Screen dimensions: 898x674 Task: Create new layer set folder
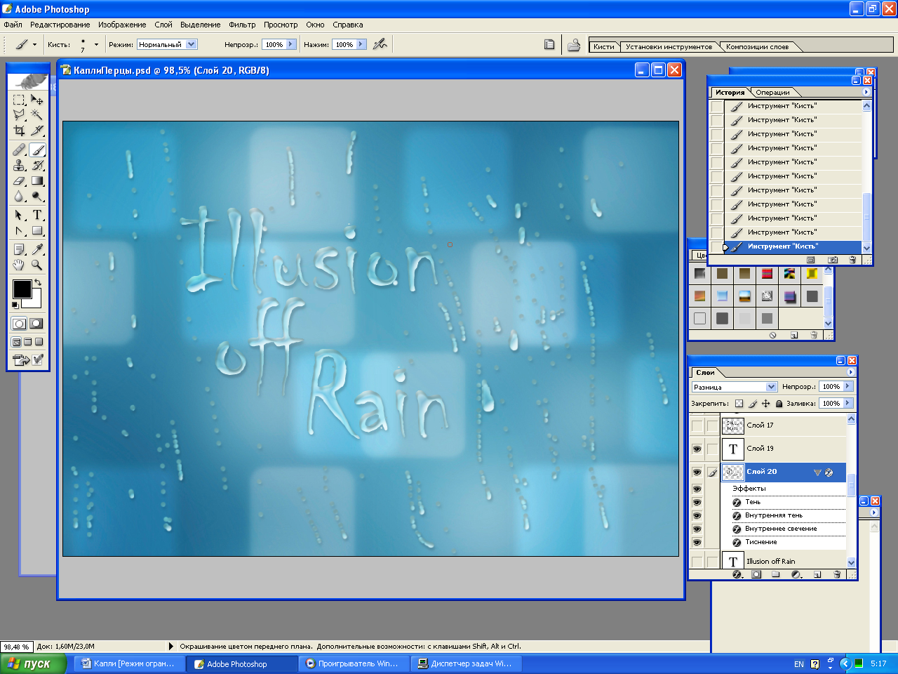[x=776, y=574]
